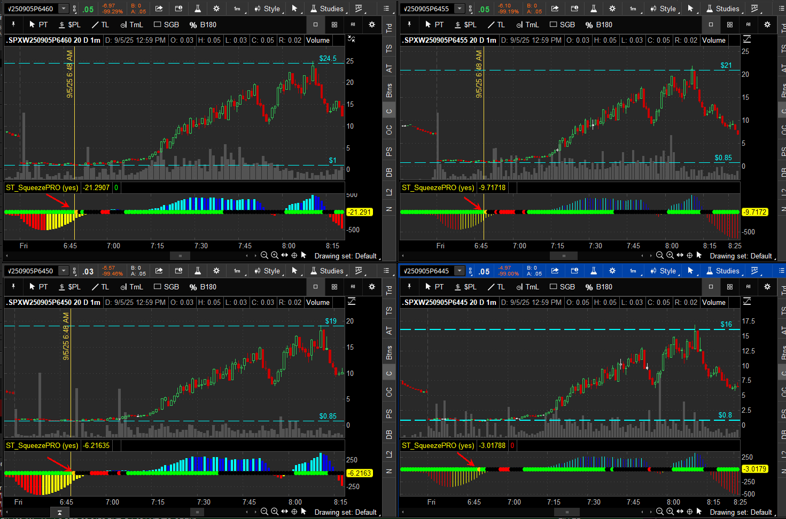The width and height of the screenshot is (786, 519).
Task: Click zoom in magnifier under P6455 chart
Action: [670, 255]
